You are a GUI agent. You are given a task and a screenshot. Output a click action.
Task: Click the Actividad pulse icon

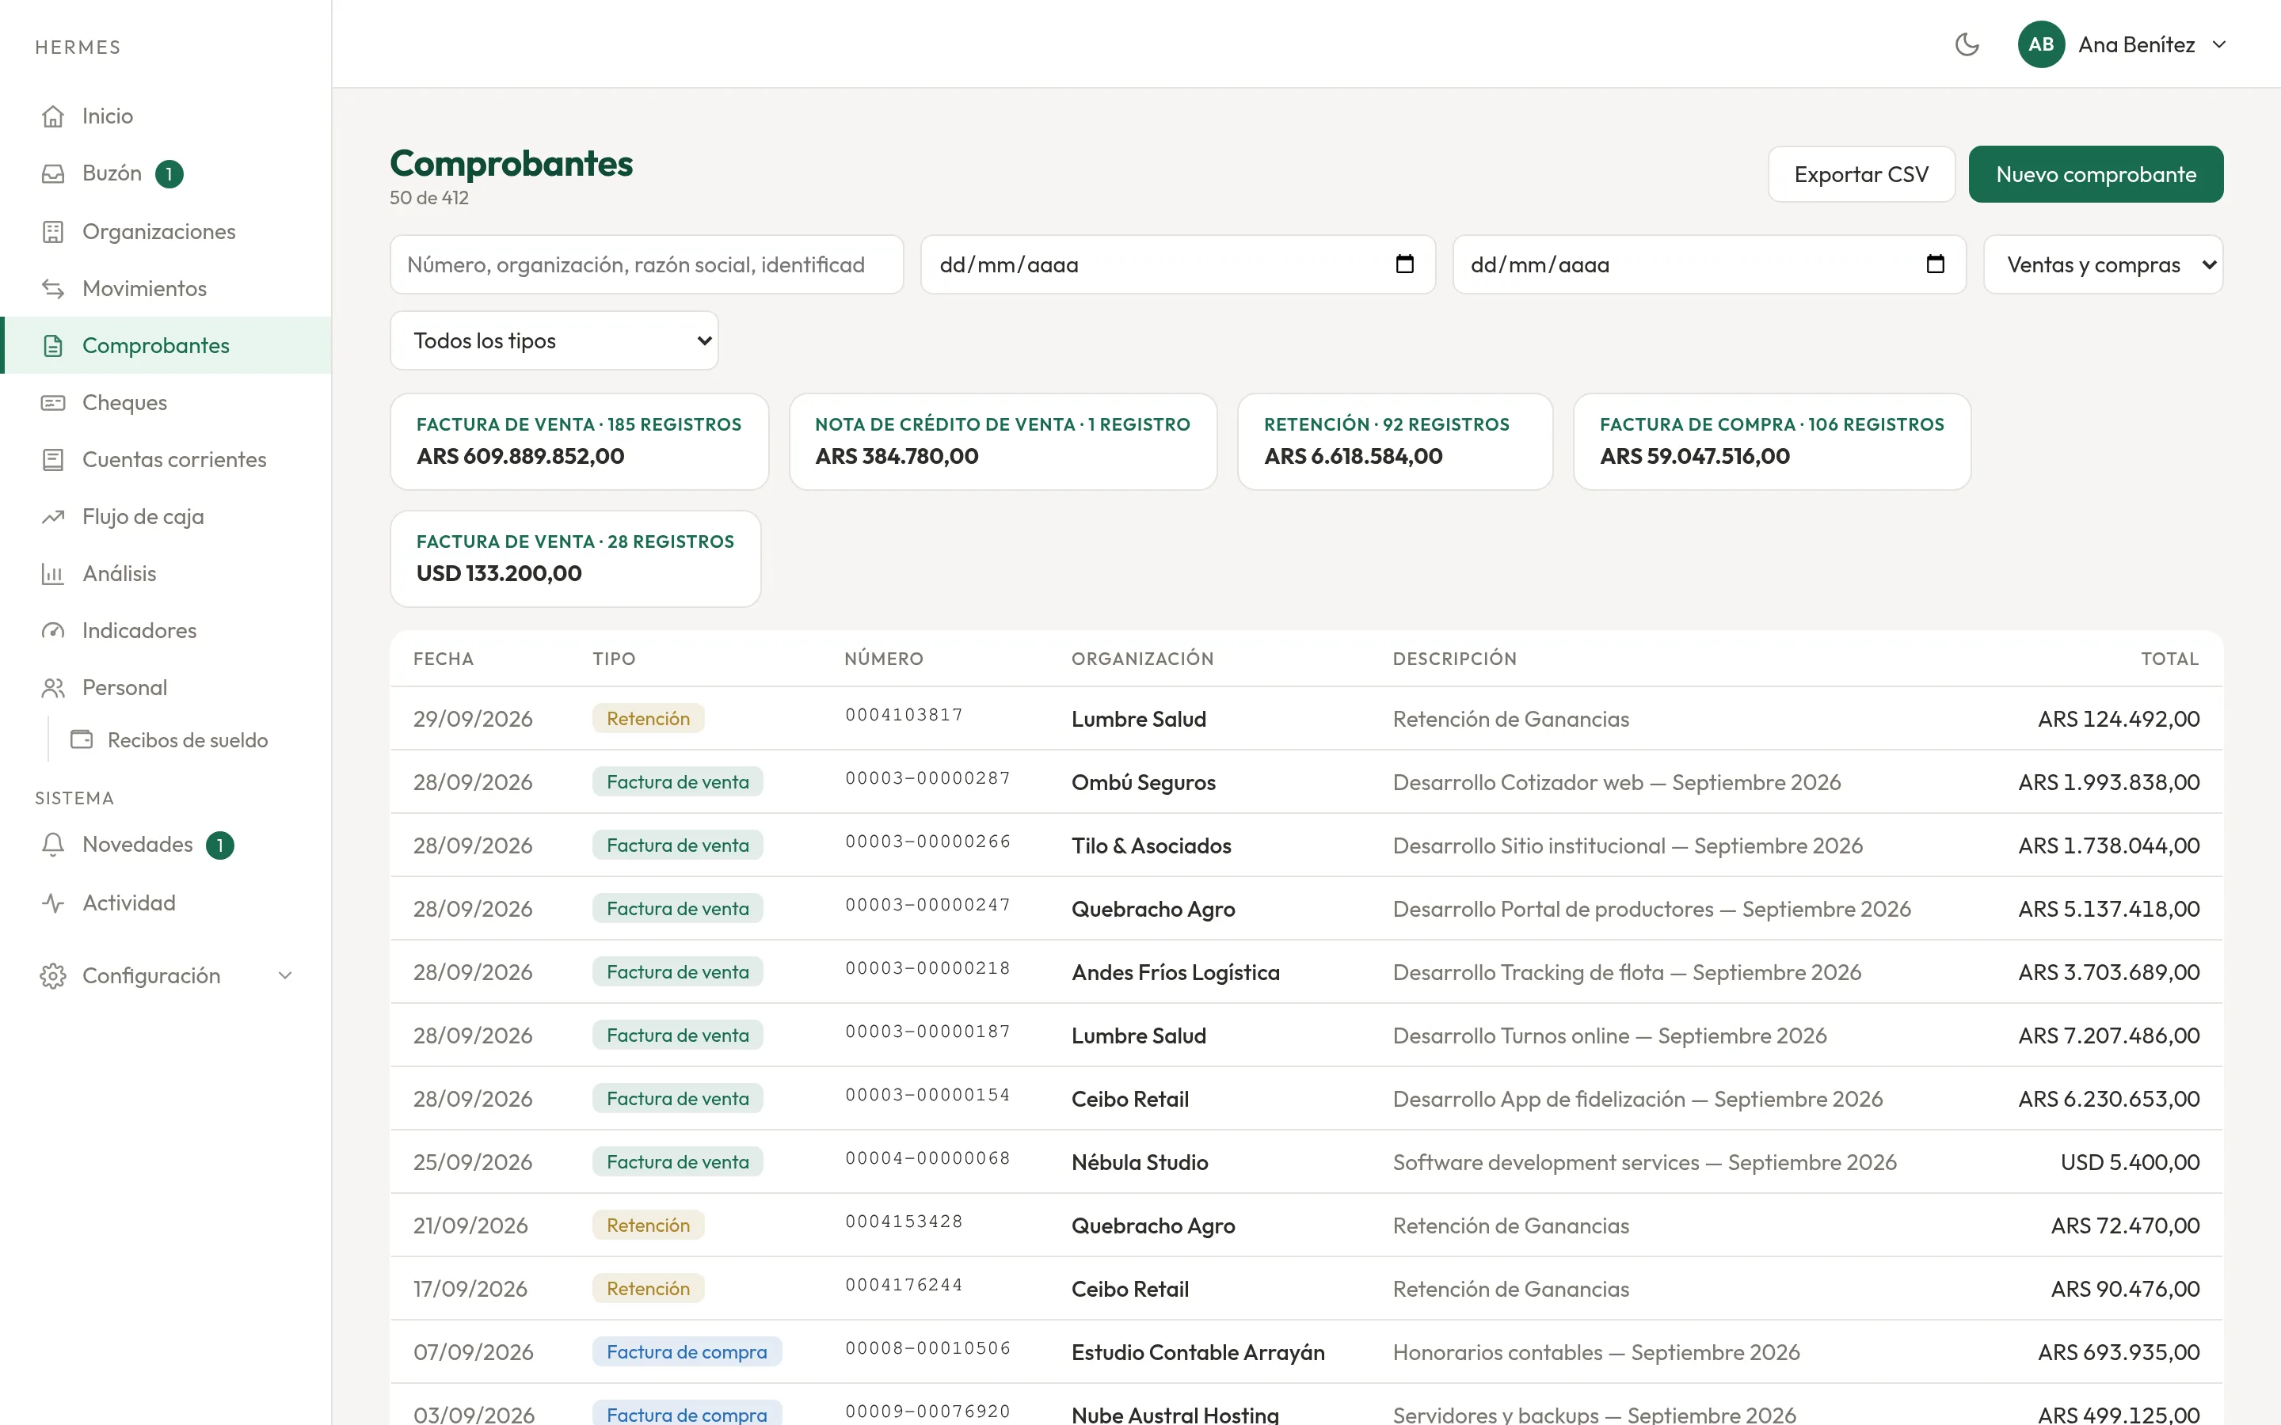point(53,902)
